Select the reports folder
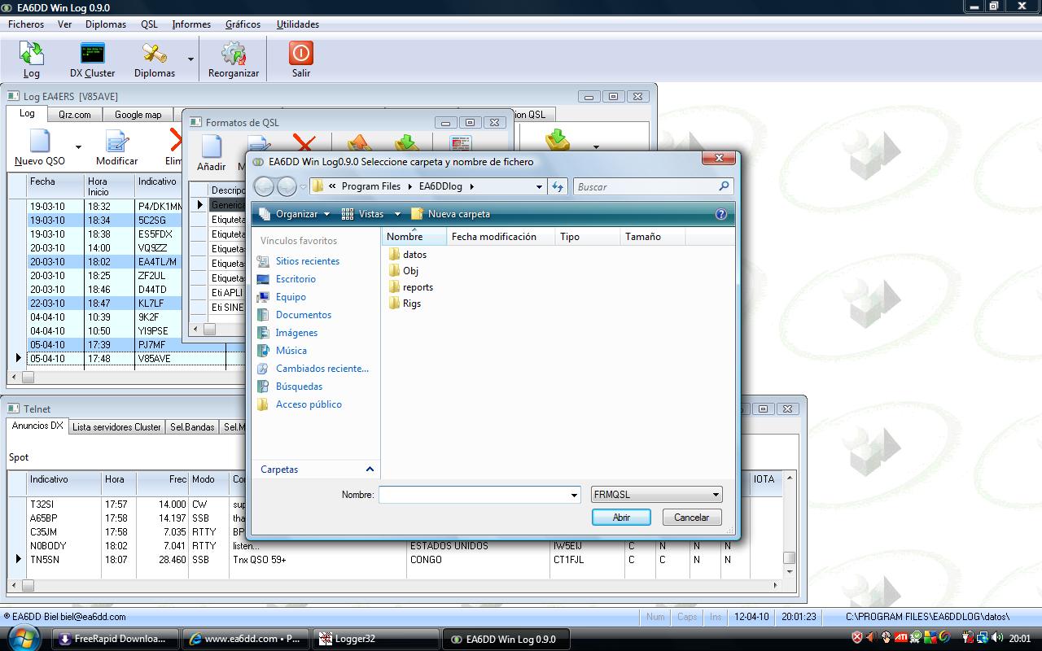Screen dimensions: 1042x651 point(418,287)
